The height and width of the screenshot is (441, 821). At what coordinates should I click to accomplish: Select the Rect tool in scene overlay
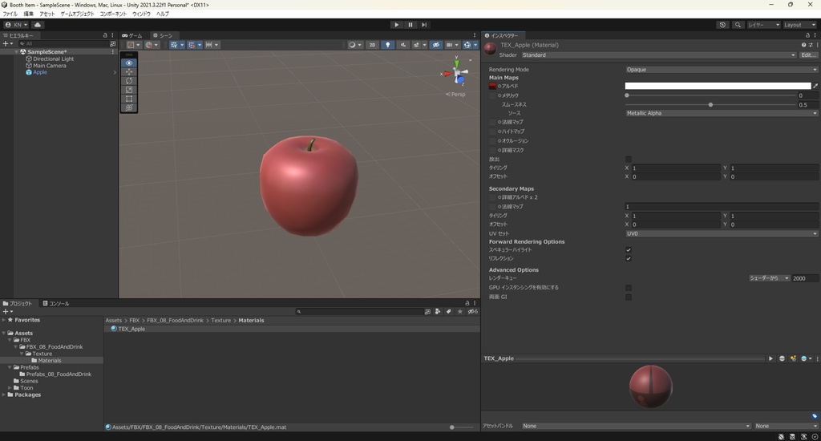pos(129,99)
